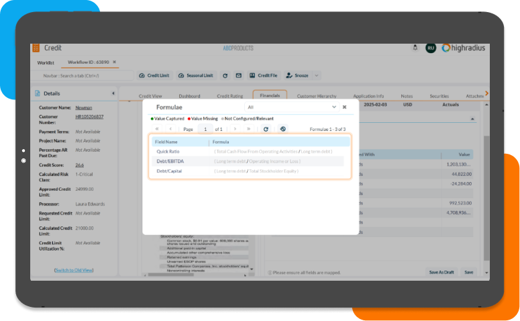Open the Credit Rating tab
This screenshot has height=321, width=520.
point(230,96)
